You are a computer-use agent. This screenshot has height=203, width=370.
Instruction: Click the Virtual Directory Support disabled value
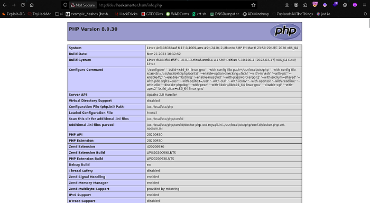153,100
